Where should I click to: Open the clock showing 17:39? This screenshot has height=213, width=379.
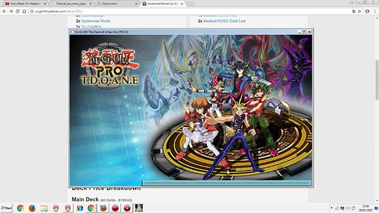coord(365,208)
